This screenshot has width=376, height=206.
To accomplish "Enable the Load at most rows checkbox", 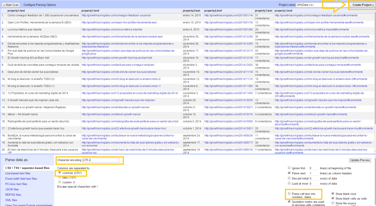I will pos(289,184).
